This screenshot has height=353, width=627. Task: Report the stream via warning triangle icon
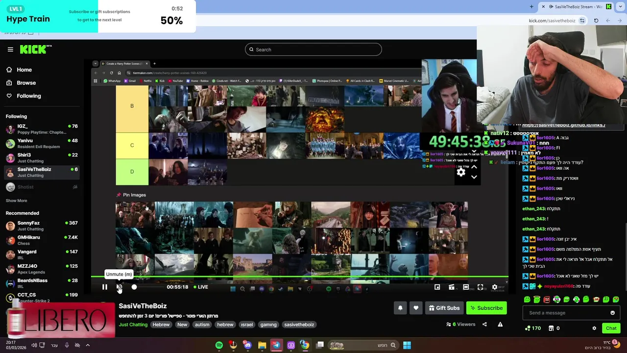point(500,324)
